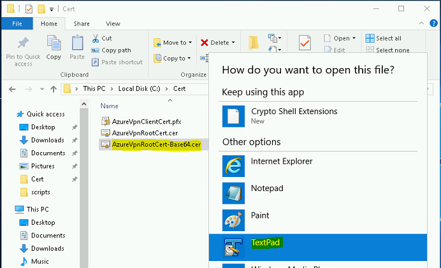Click This PC in the address breadcrumb
Image resolution: width=441 pixels, height=268 pixels.
pos(94,88)
